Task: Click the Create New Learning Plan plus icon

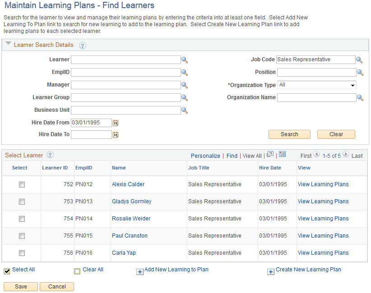Action: (x=271, y=272)
